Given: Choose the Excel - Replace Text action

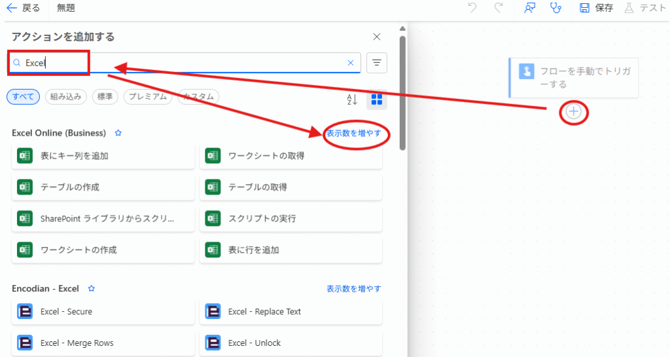Looking at the screenshot, I should [291, 312].
